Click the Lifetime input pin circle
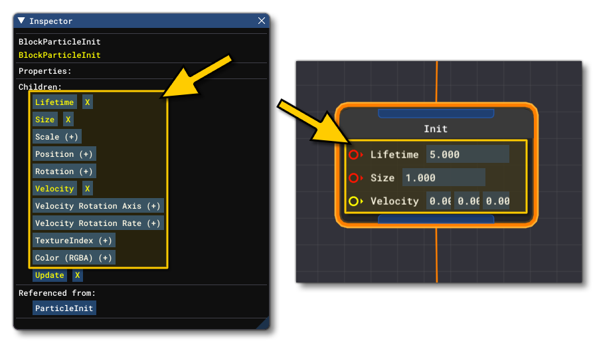 (353, 155)
